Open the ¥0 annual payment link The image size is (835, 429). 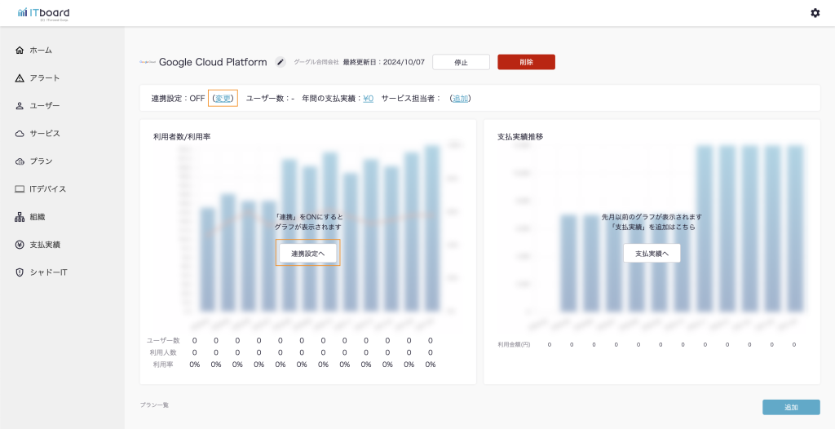(368, 99)
